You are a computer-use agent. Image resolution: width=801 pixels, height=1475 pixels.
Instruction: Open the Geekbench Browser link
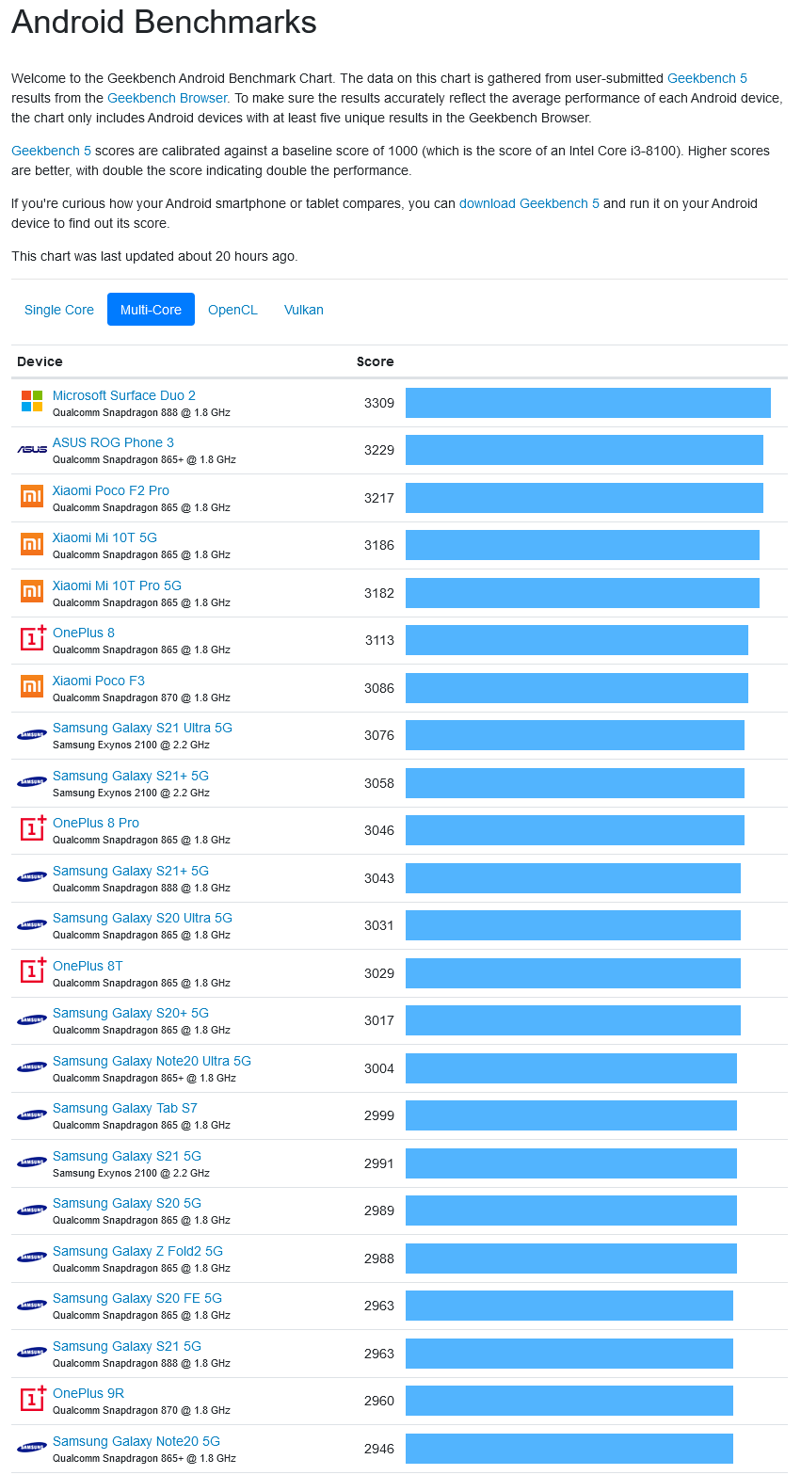click(x=168, y=98)
